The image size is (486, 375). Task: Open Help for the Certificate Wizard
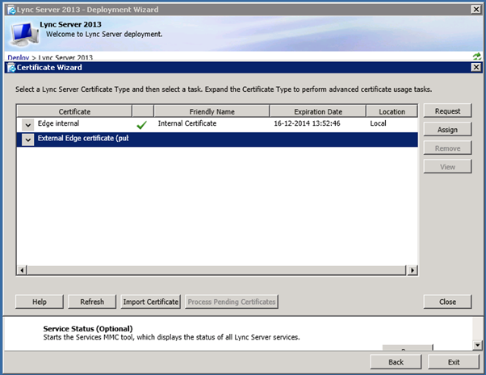40,302
